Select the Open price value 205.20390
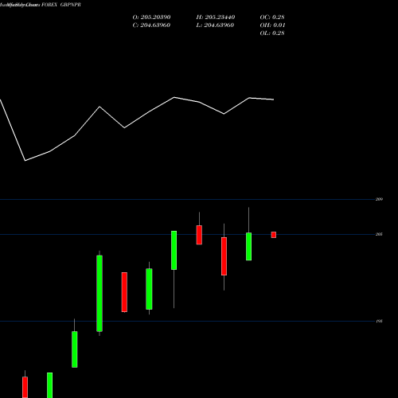Viewport: 398px width, 398px height. pos(155,18)
